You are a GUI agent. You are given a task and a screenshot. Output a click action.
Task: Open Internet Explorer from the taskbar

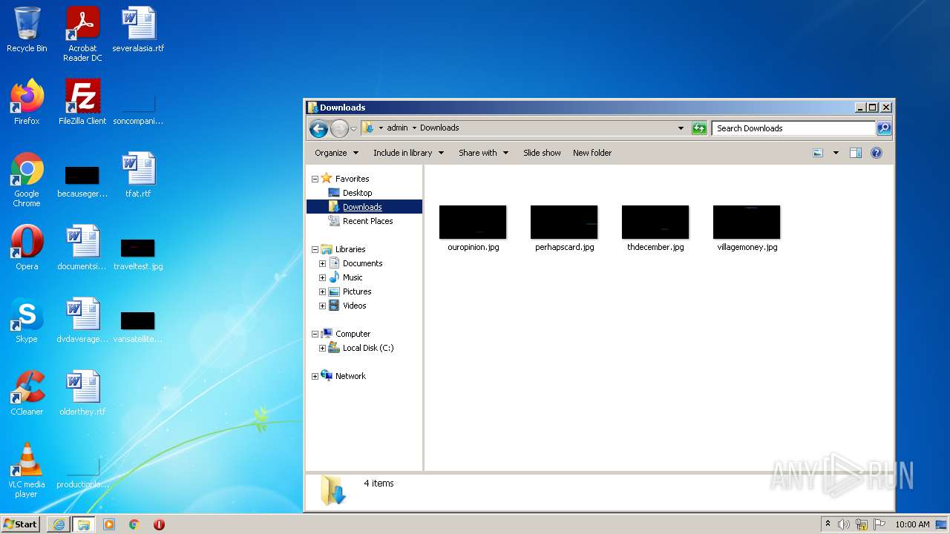(59, 524)
